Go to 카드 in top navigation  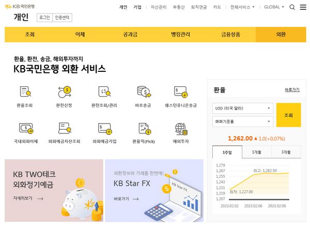pyautogui.click(x=217, y=7)
